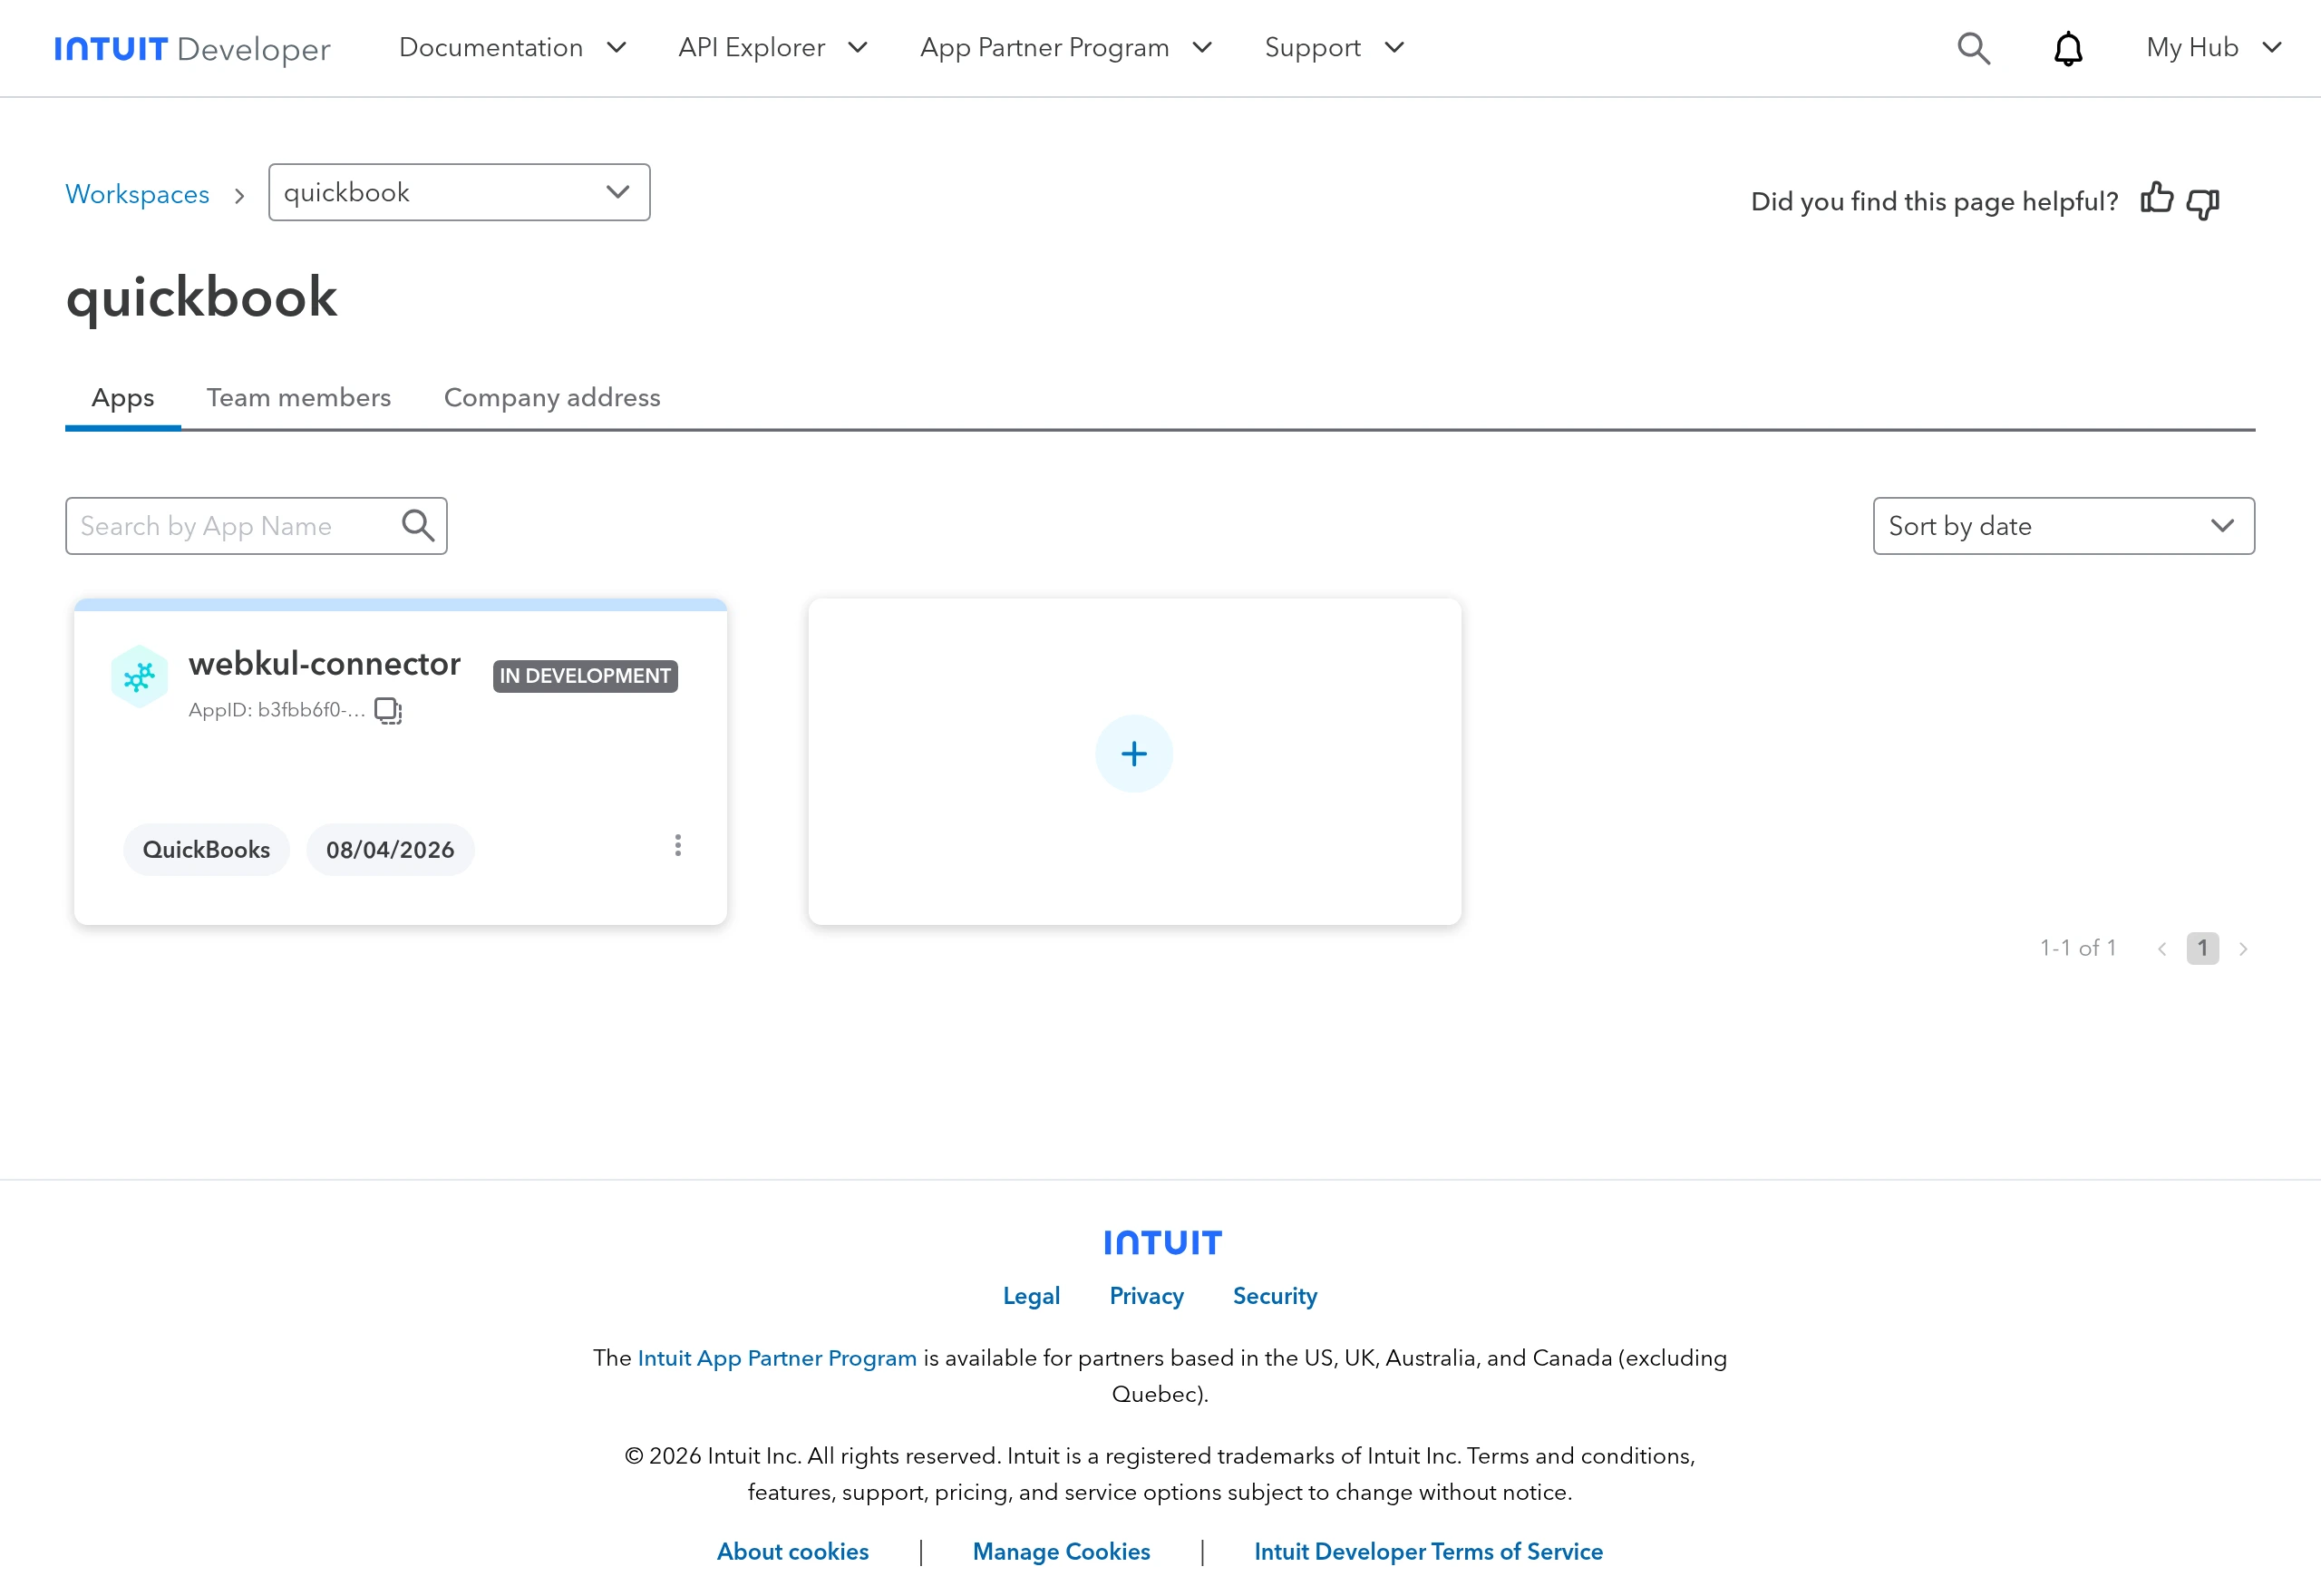Click the search icon in the app name field
The image size is (2321, 1596).
(418, 525)
